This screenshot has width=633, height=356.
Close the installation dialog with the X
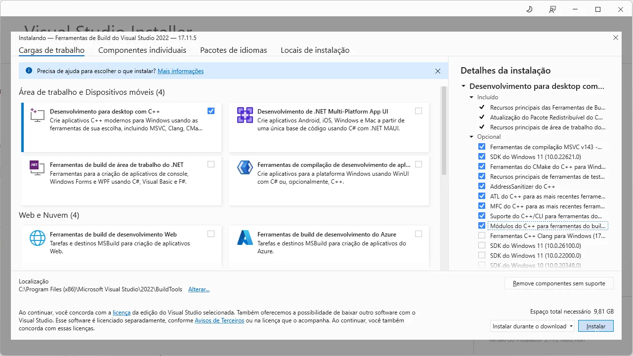pyautogui.click(x=615, y=38)
